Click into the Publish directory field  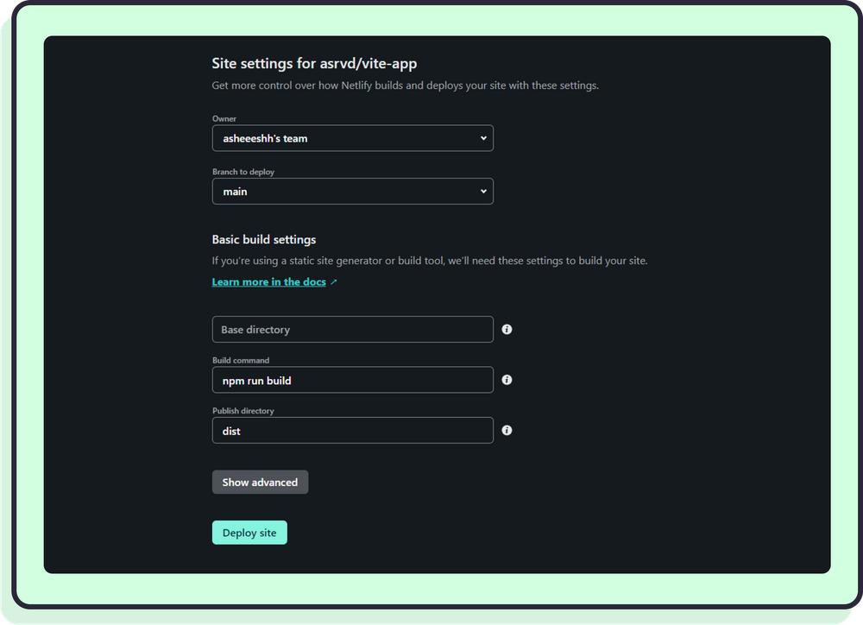(352, 430)
